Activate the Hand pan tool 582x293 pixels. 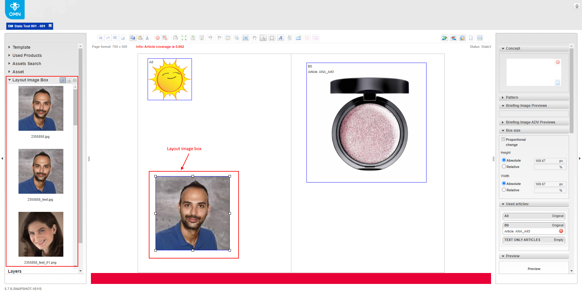tap(255, 38)
